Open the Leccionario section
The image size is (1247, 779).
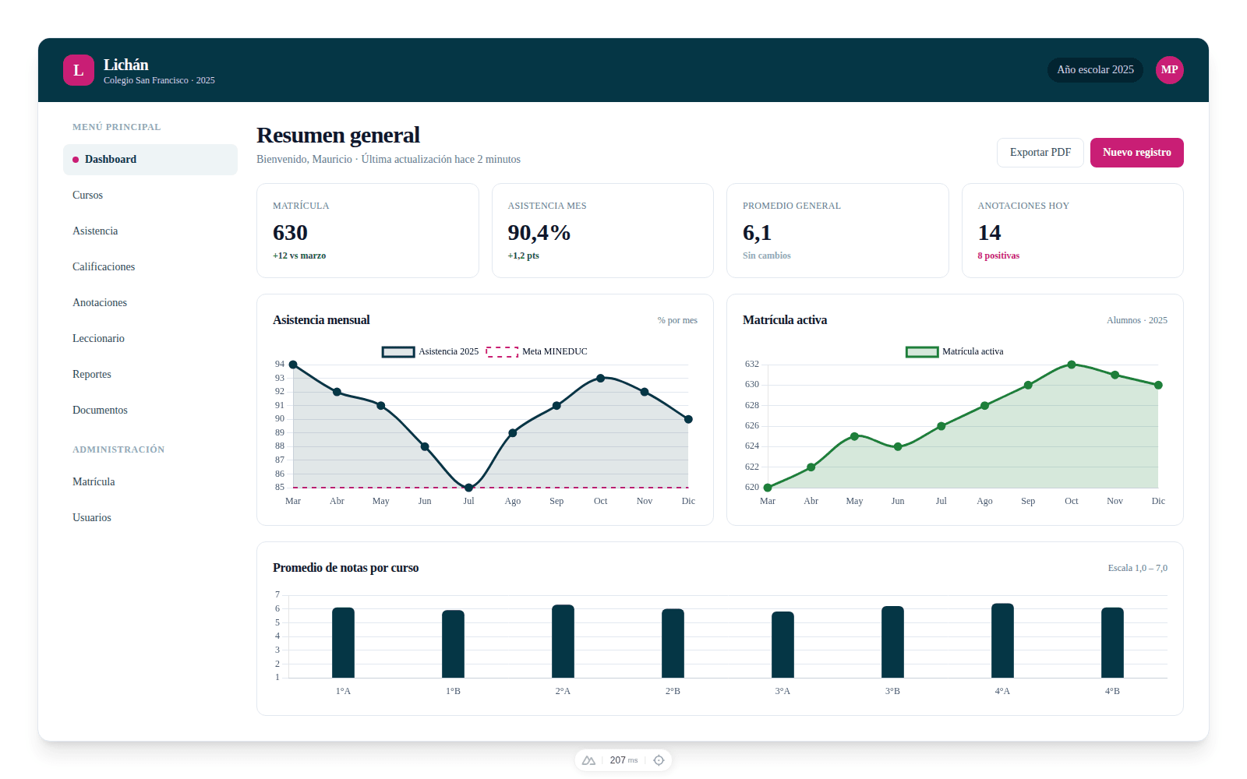[98, 338]
